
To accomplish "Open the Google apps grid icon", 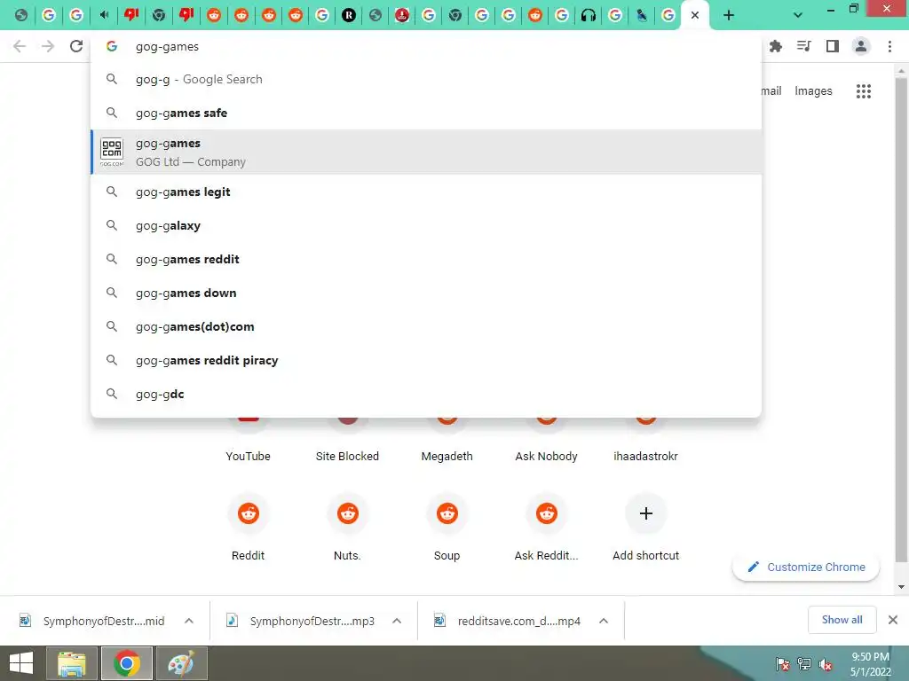I will (863, 91).
